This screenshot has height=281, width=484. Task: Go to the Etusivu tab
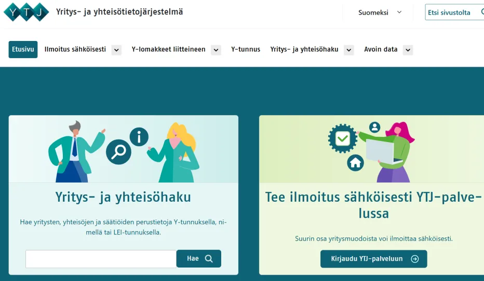pyautogui.click(x=23, y=50)
